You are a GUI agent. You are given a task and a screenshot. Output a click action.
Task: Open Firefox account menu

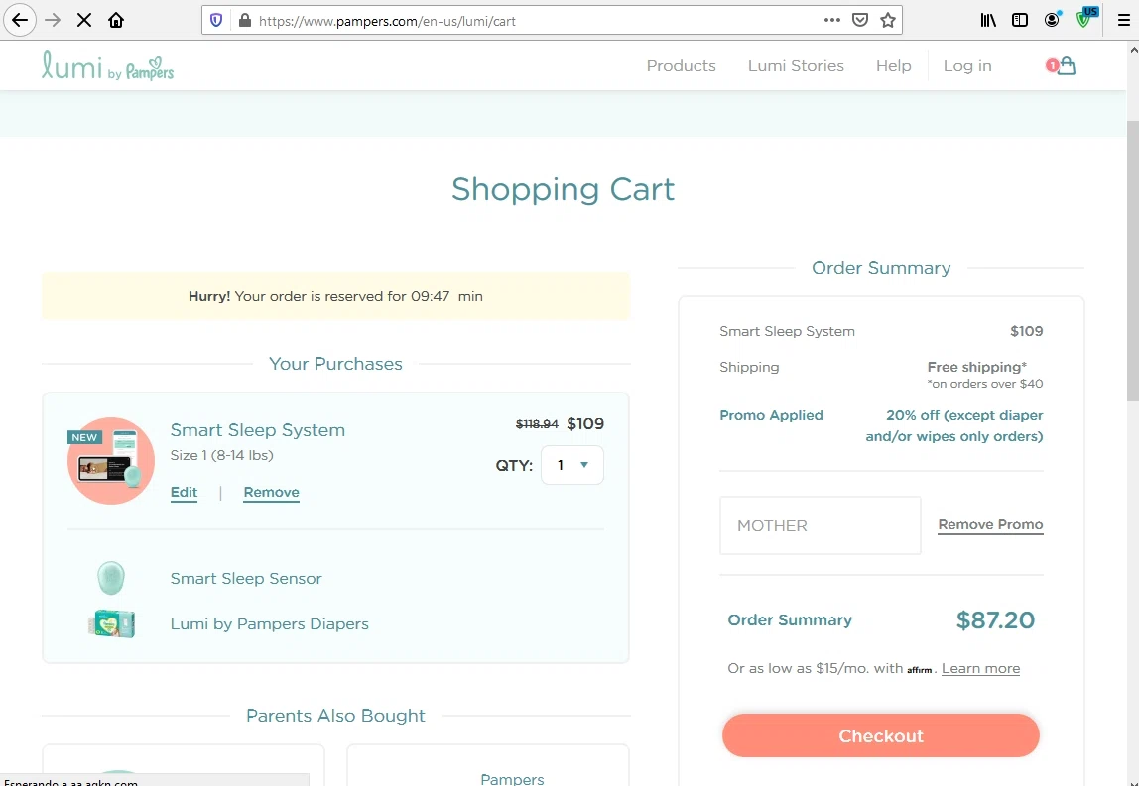click(x=1052, y=21)
